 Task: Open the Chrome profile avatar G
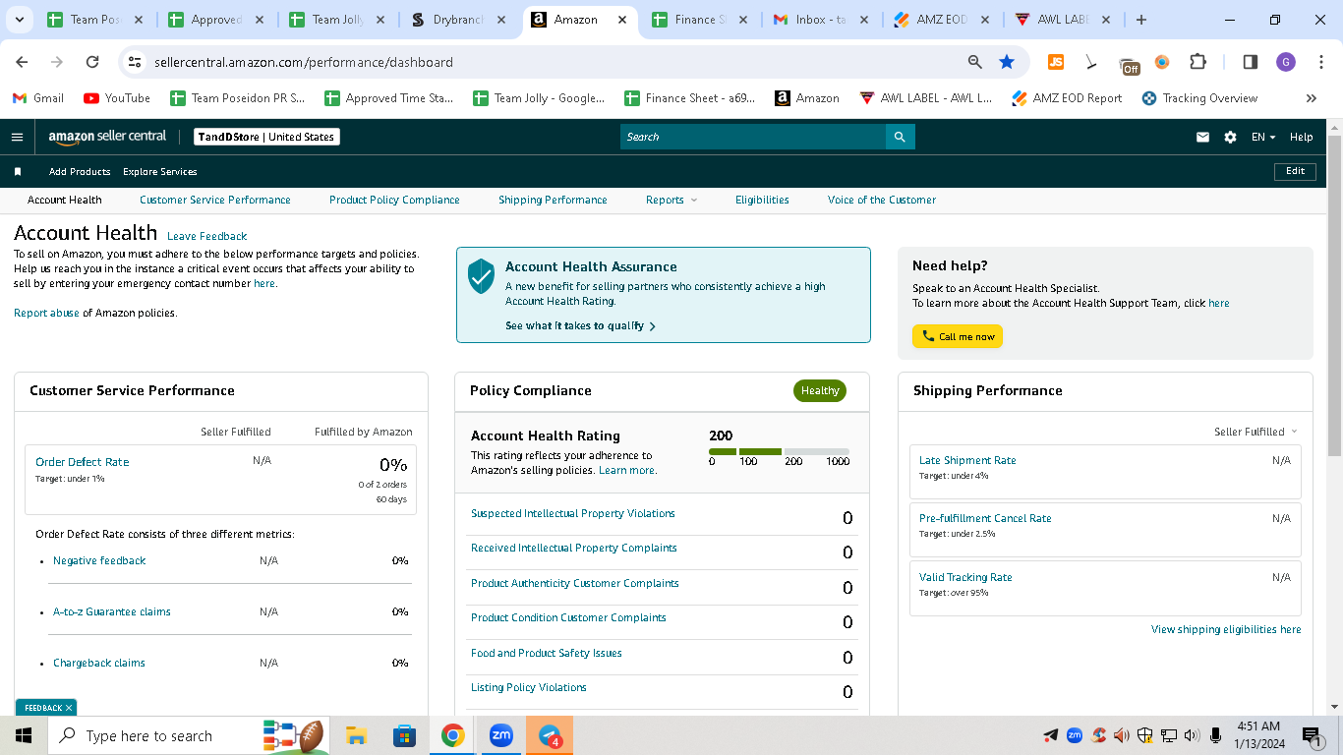[x=1286, y=62]
